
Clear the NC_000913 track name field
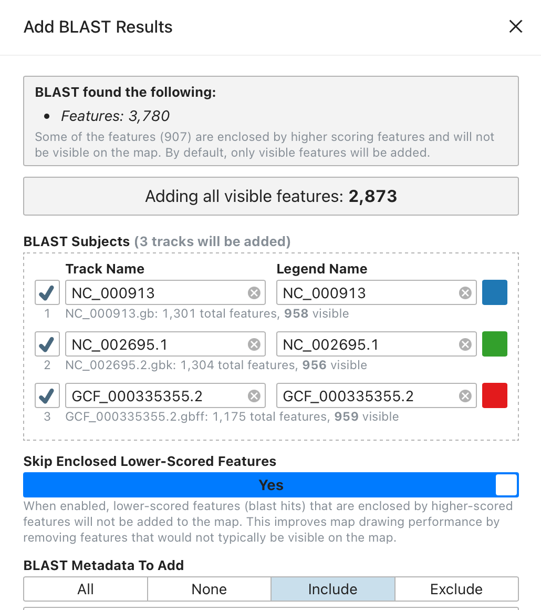254,293
